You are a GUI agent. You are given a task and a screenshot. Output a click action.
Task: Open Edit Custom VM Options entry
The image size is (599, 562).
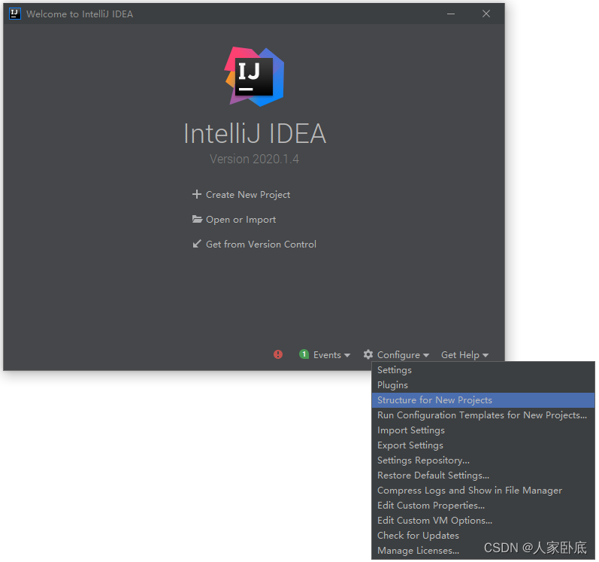pos(484,522)
